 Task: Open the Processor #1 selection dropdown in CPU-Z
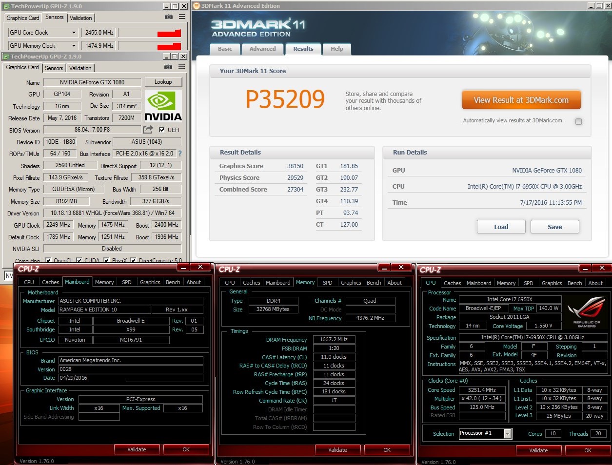508,433
